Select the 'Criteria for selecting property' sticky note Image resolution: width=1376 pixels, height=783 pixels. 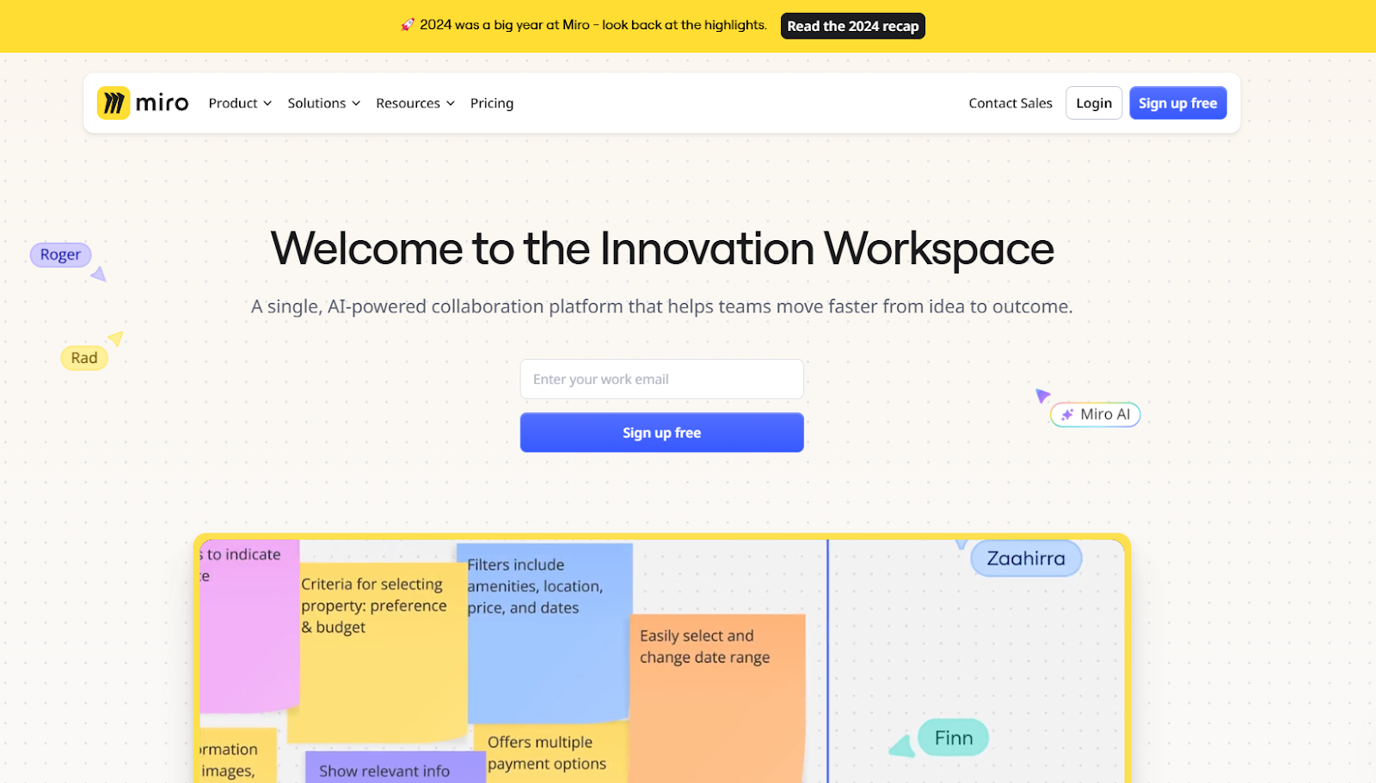click(378, 654)
